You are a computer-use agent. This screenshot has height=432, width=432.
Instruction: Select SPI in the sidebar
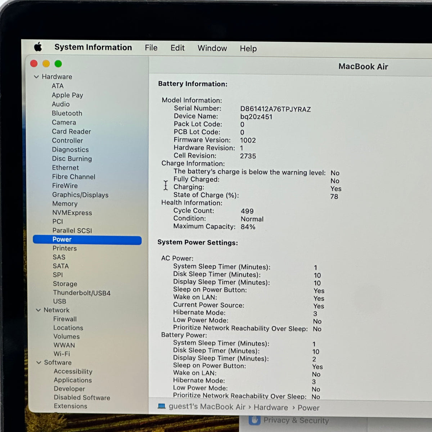tap(58, 275)
